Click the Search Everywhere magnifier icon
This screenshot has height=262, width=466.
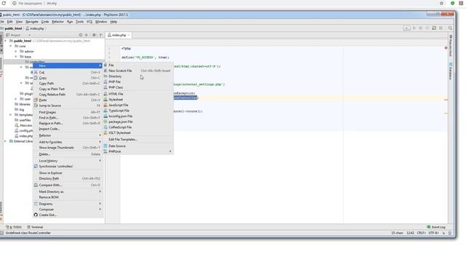450,28
